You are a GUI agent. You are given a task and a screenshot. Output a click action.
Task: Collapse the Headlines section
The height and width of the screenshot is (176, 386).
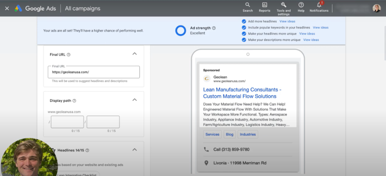point(135,150)
